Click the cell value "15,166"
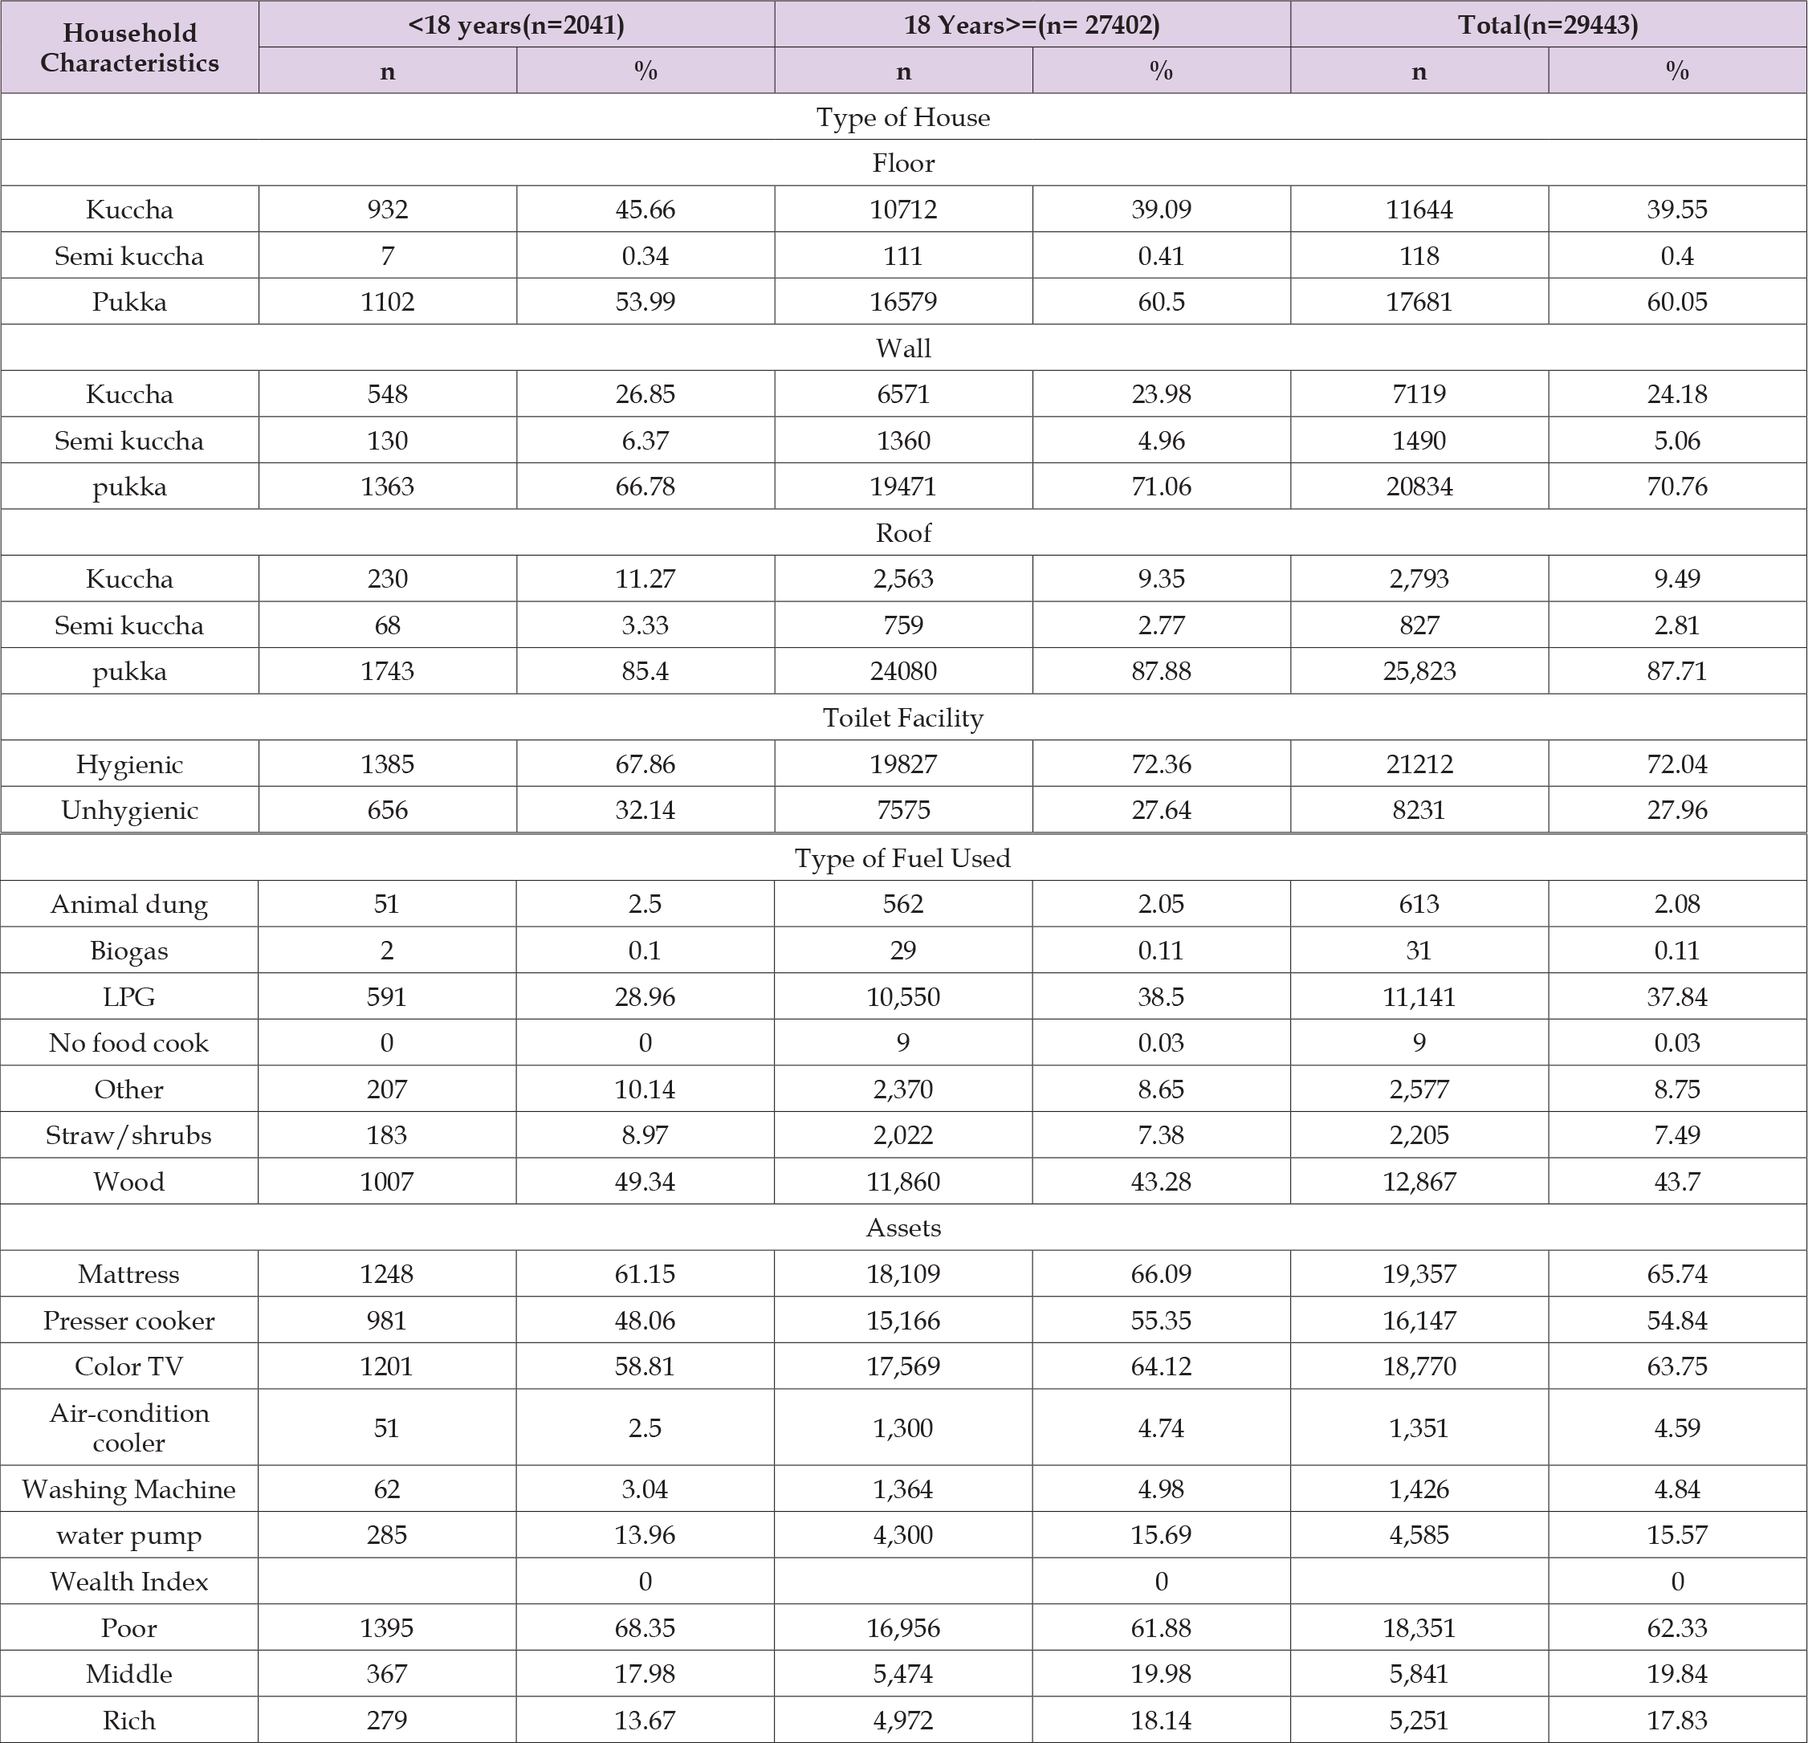The image size is (1808, 1743). point(903,1320)
